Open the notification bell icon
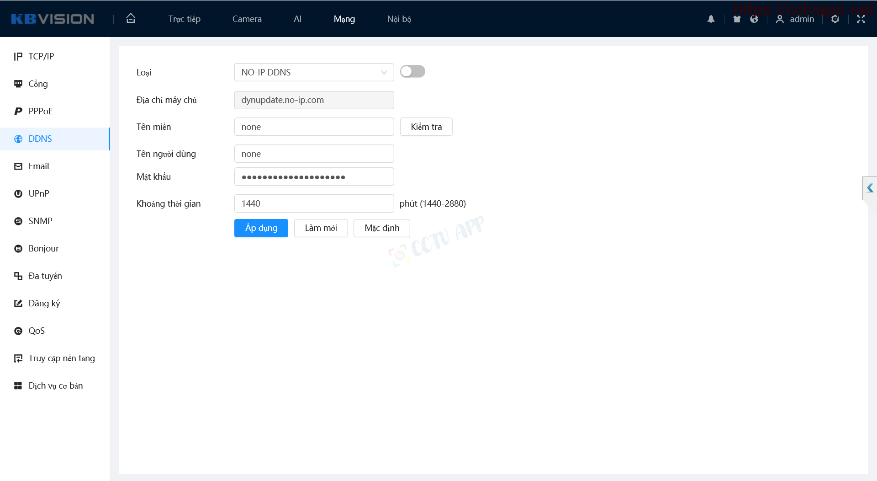This screenshot has width=877, height=481. click(x=711, y=19)
